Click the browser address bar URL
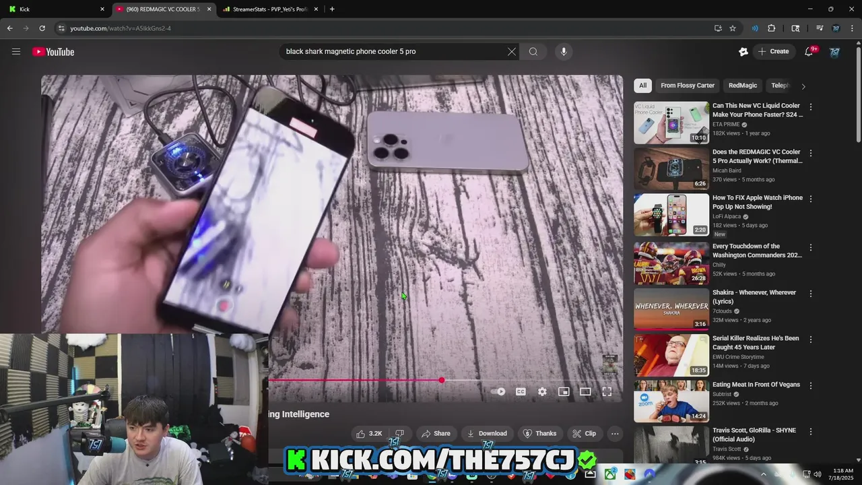Image resolution: width=862 pixels, height=485 pixels. tap(121, 28)
